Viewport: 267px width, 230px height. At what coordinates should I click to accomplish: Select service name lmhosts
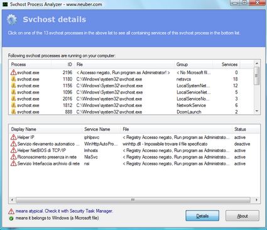91,150
